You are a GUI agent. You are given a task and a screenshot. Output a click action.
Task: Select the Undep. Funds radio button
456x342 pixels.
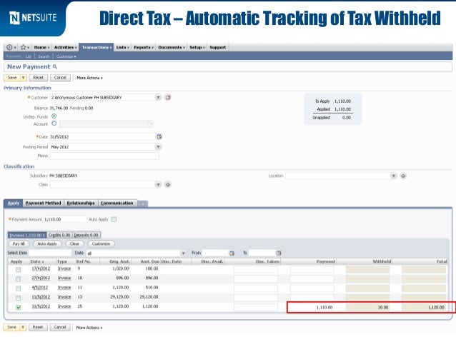[54, 116]
